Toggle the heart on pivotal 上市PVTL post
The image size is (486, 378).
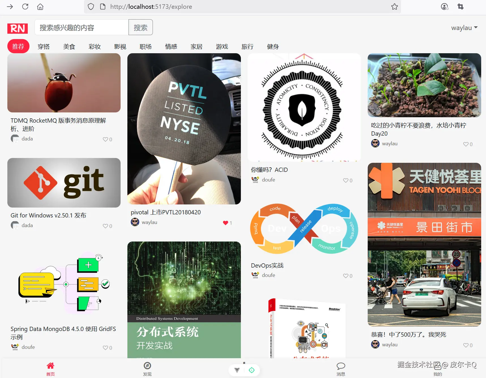click(x=226, y=223)
